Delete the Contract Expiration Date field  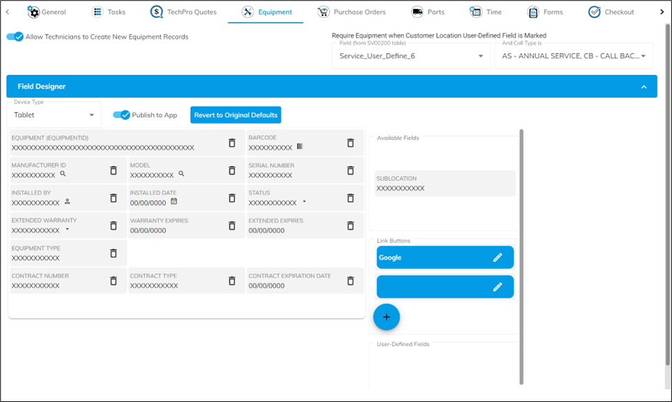click(x=350, y=281)
